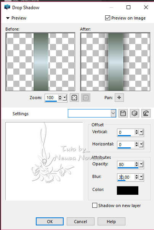This screenshot has height=230, width=154.
Task: Click the Pan crosshair button
Action: point(119,98)
